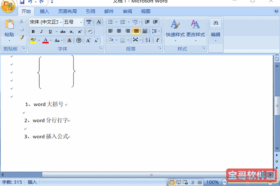Switch to 页面布局 tab
280x186 pixels.
[x=68, y=12]
